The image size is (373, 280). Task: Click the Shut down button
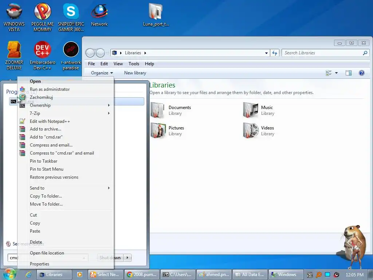[x=110, y=258]
